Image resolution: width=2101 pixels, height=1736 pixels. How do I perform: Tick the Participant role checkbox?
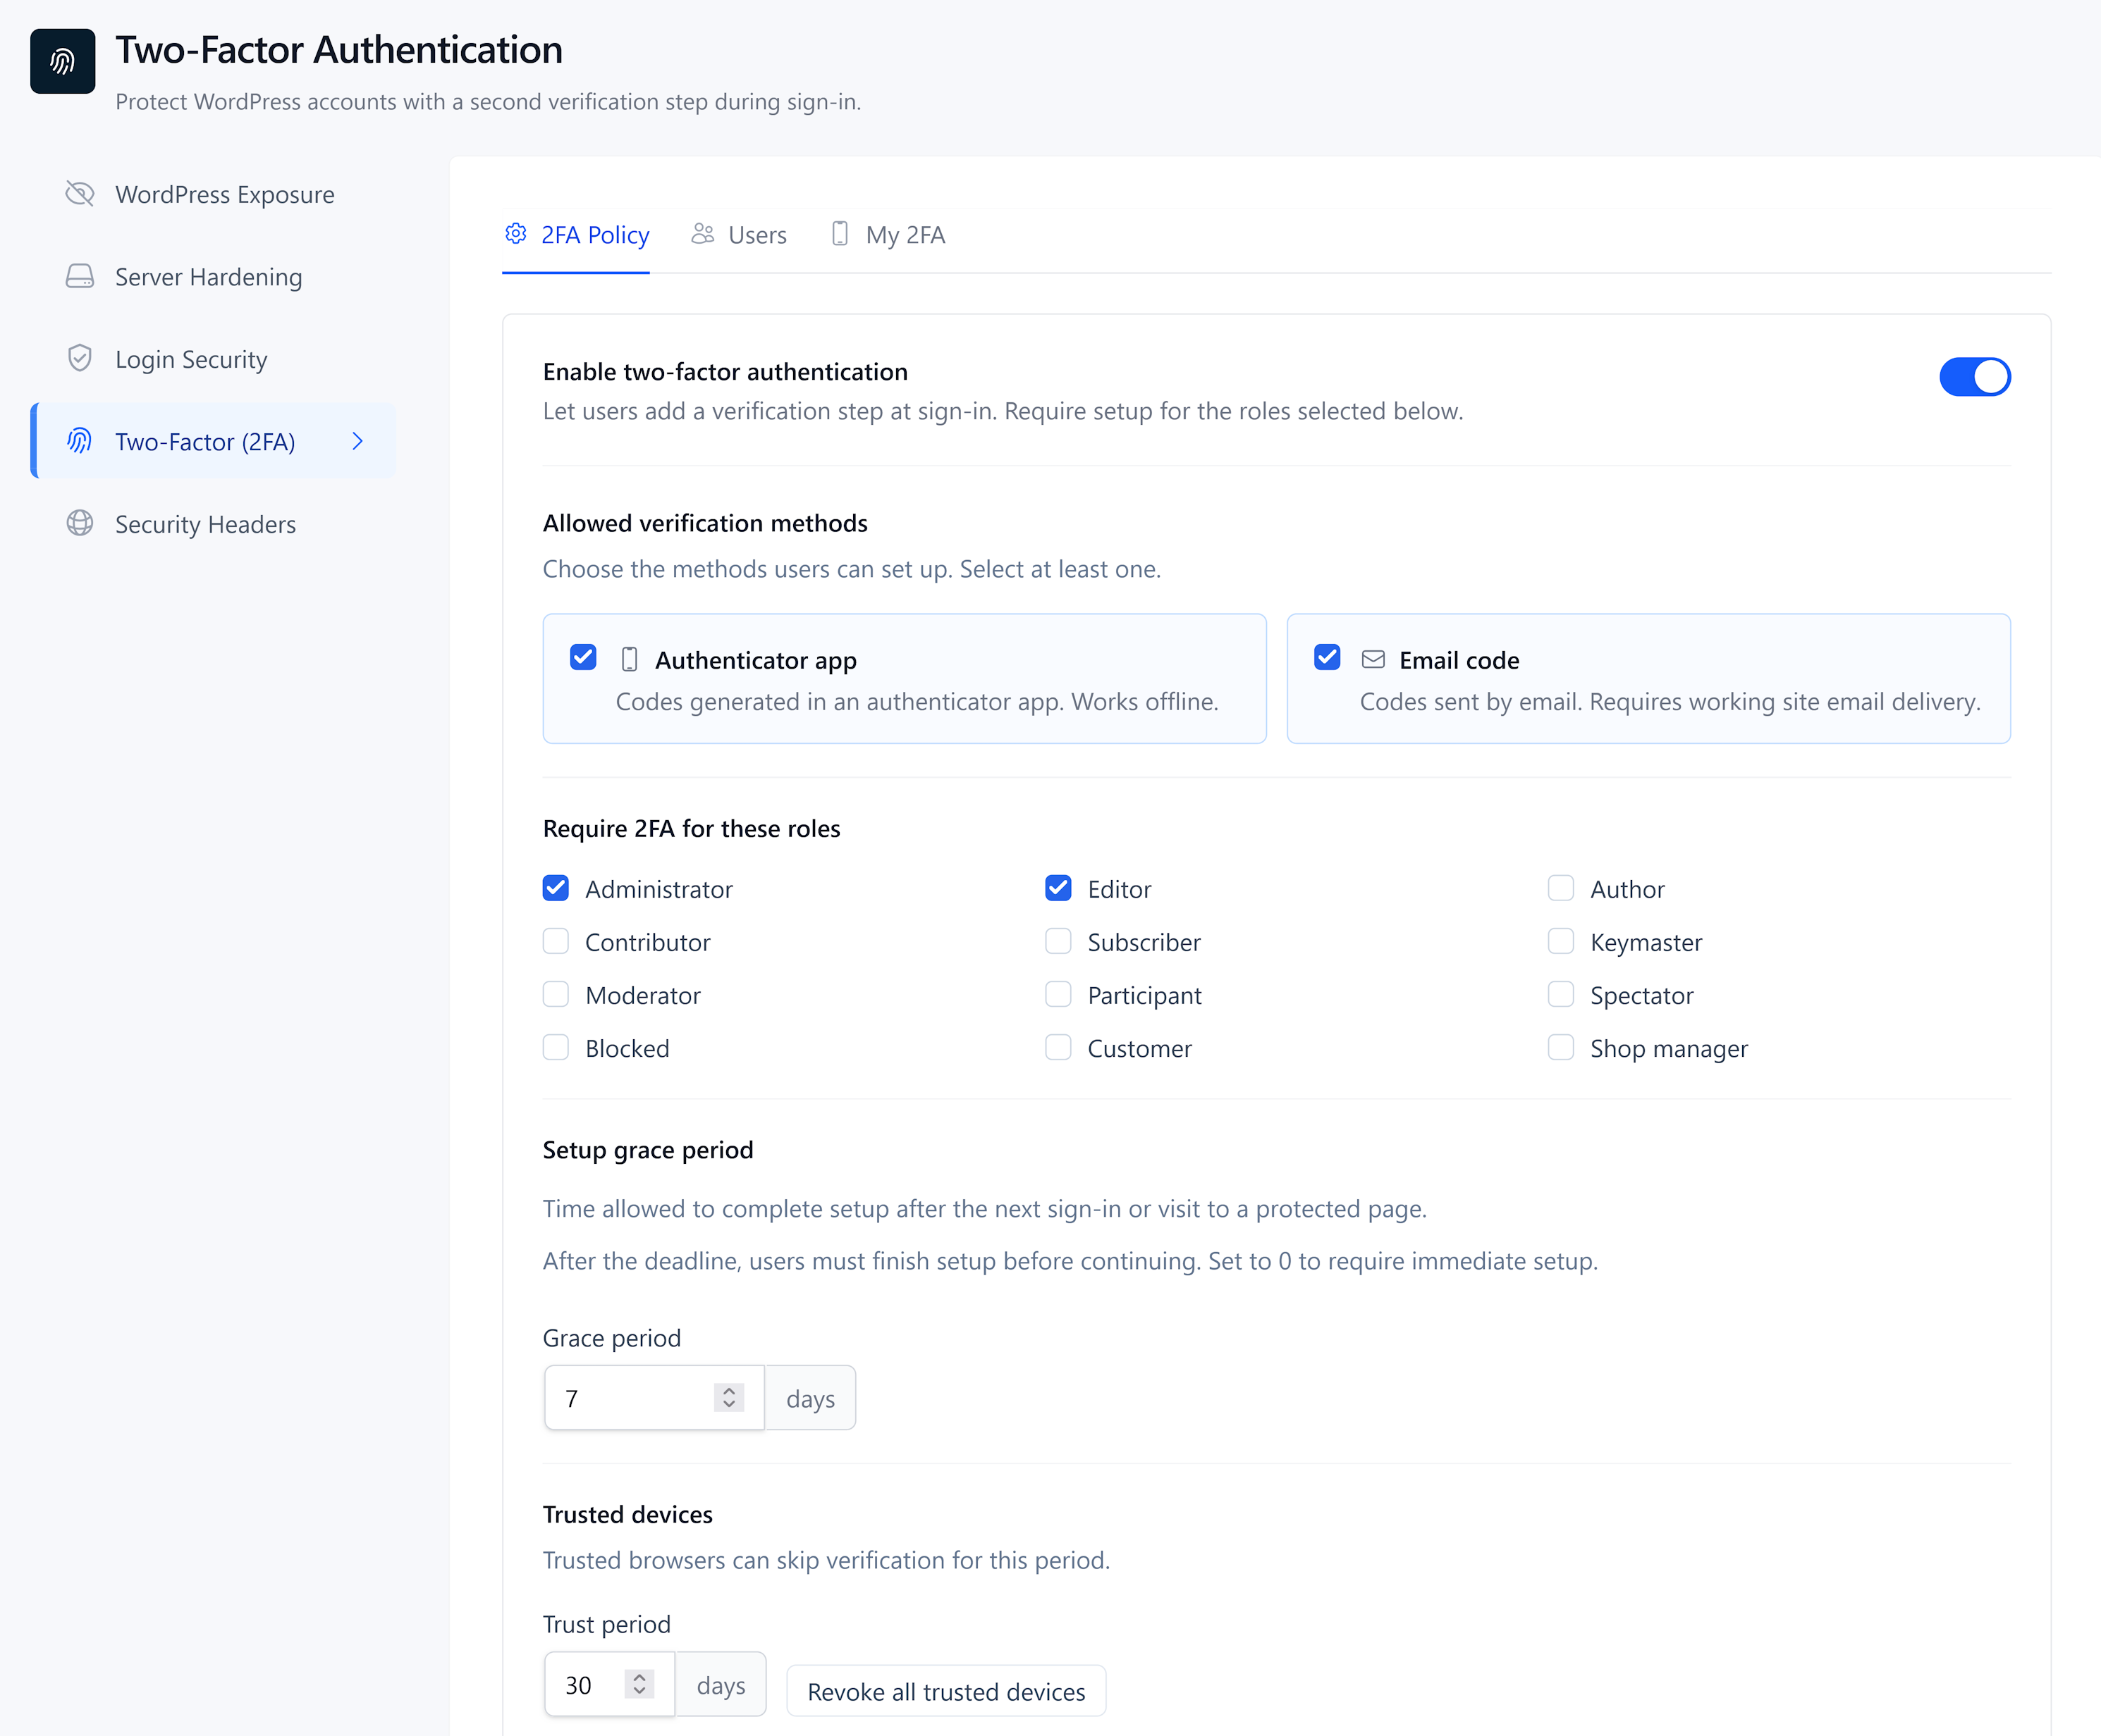(1058, 994)
